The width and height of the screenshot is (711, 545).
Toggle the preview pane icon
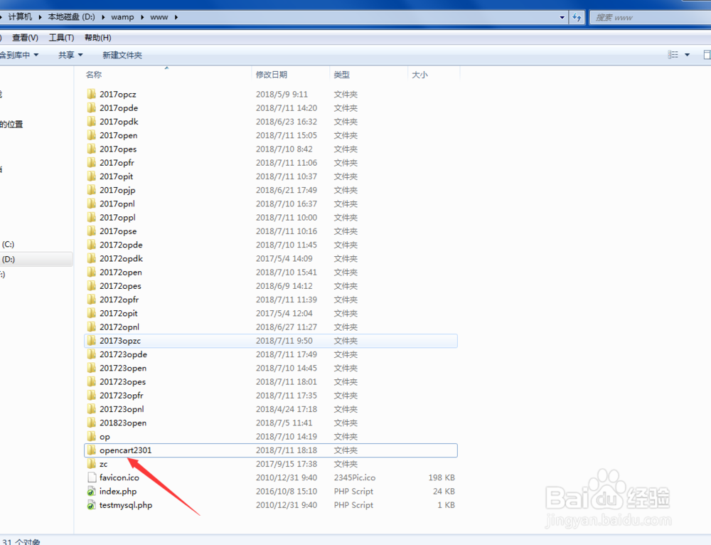(707, 55)
